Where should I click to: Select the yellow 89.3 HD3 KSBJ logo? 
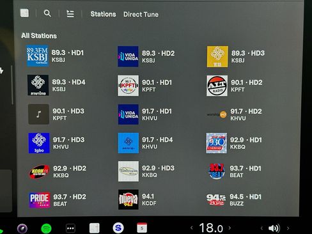click(217, 57)
